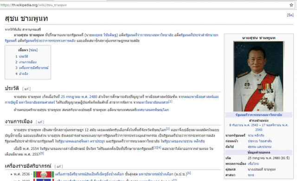Edit the ประวัติ section via [แก้]

pos(26,89)
